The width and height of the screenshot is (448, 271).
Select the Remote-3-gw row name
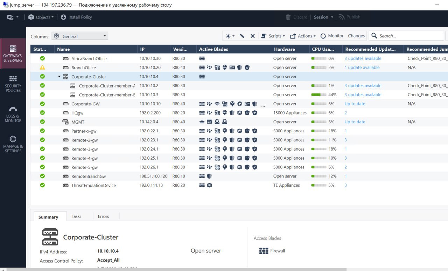tap(84, 149)
